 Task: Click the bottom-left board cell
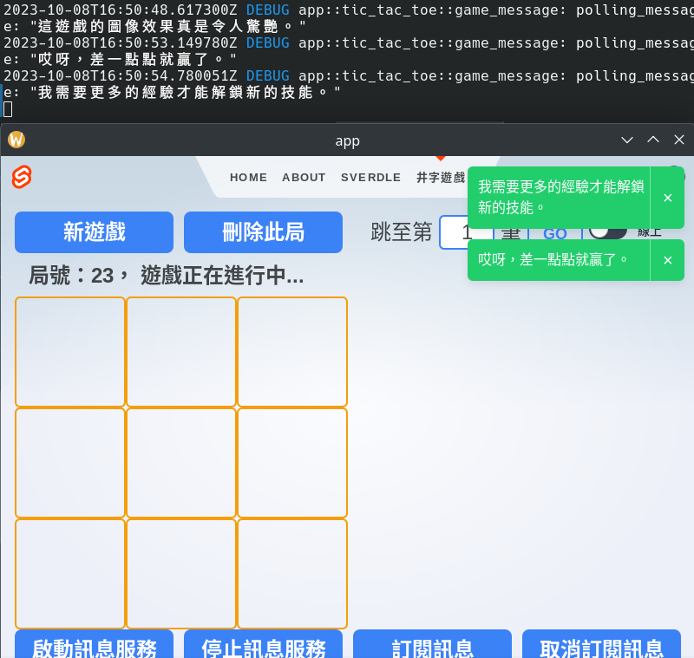[70, 574]
